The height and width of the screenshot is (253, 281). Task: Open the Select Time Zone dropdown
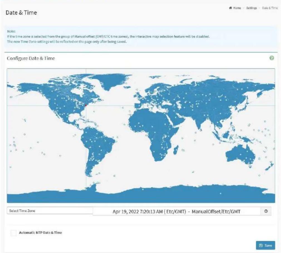click(x=50, y=211)
